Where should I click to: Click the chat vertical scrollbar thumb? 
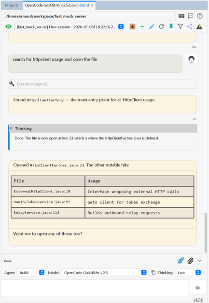point(206,232)
